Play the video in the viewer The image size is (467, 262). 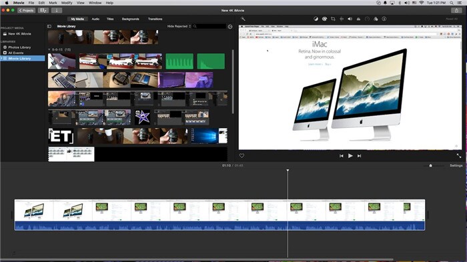coord(350,156)
